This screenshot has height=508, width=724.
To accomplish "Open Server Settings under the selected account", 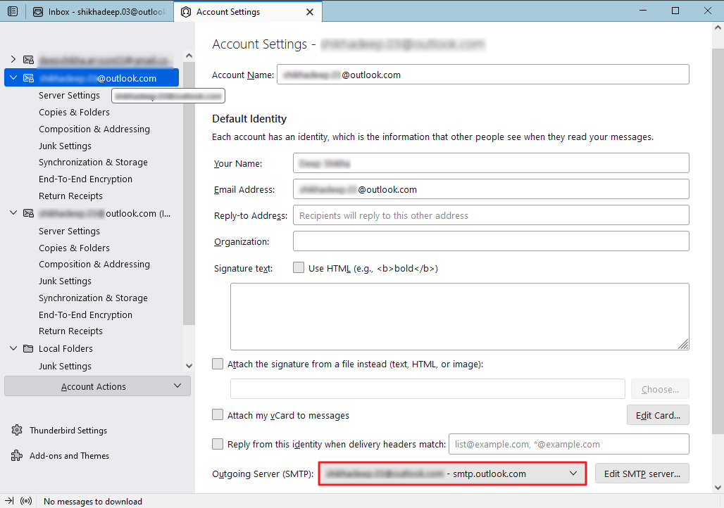I will (69, 95).
